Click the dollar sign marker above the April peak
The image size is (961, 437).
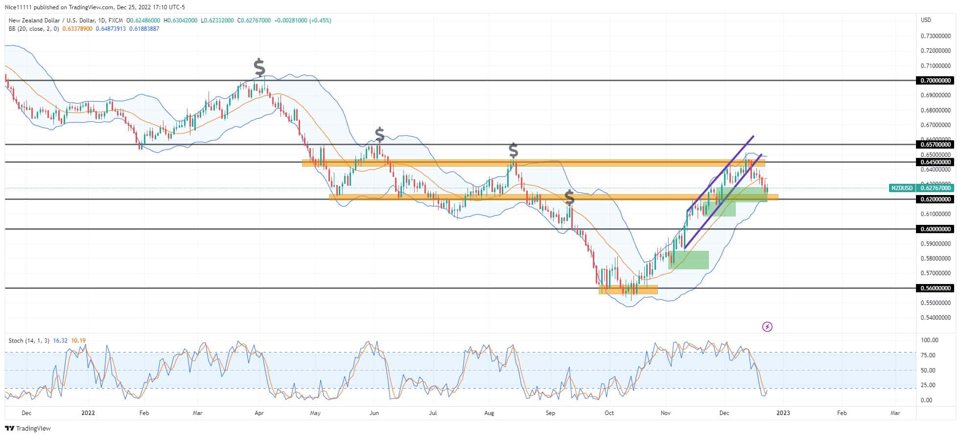[259, 67]
